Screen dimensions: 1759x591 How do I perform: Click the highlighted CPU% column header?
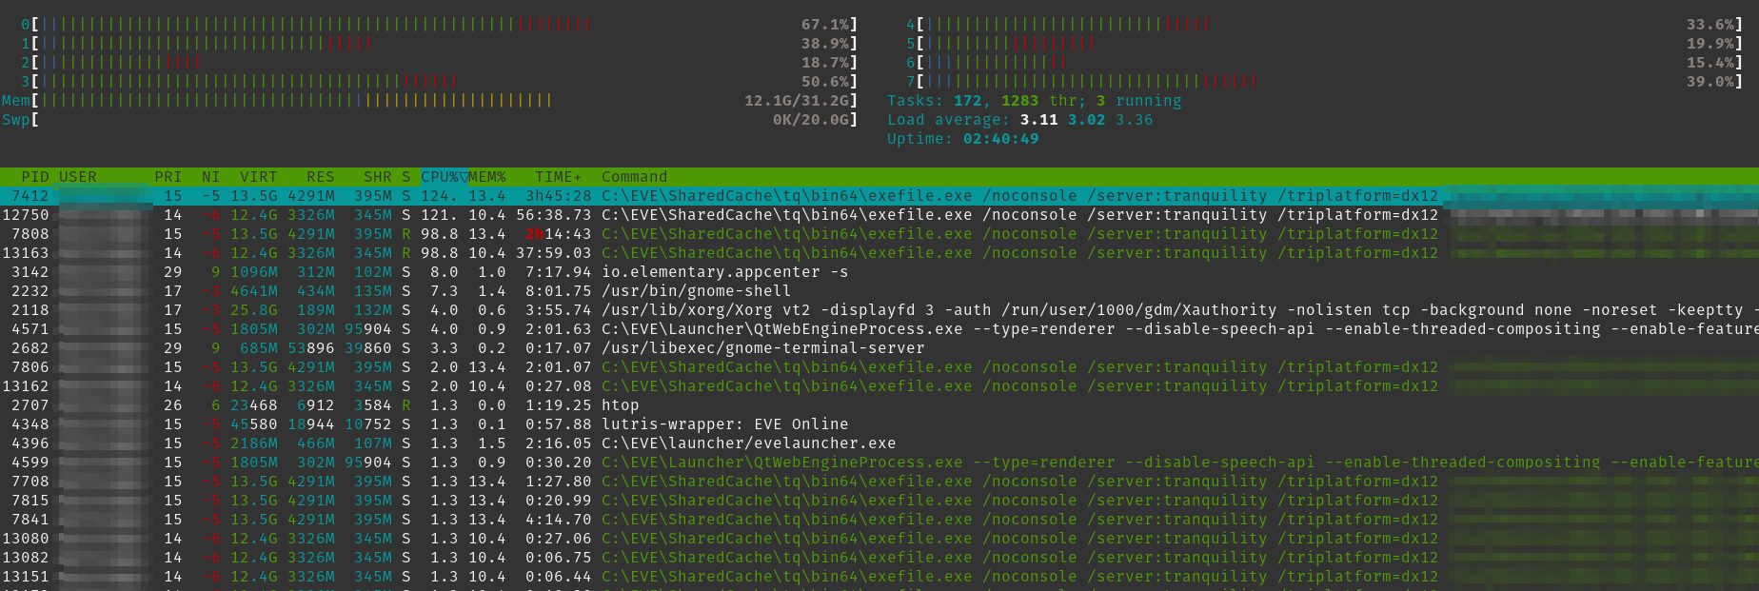point(444,177)
